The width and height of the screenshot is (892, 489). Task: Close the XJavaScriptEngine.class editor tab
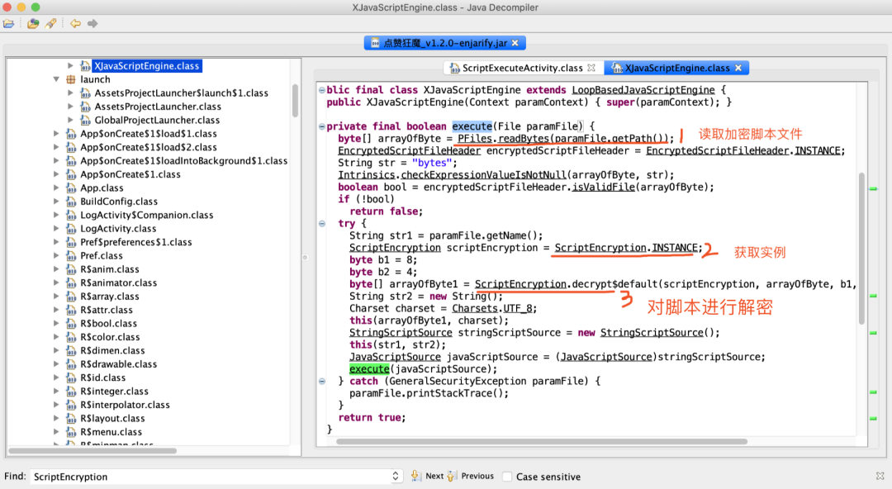[x=738, y=68]
